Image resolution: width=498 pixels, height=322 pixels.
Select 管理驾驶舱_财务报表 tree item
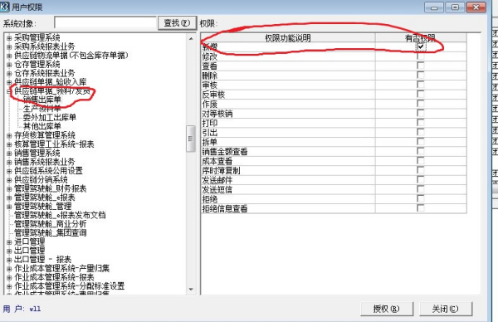[50, 188]
